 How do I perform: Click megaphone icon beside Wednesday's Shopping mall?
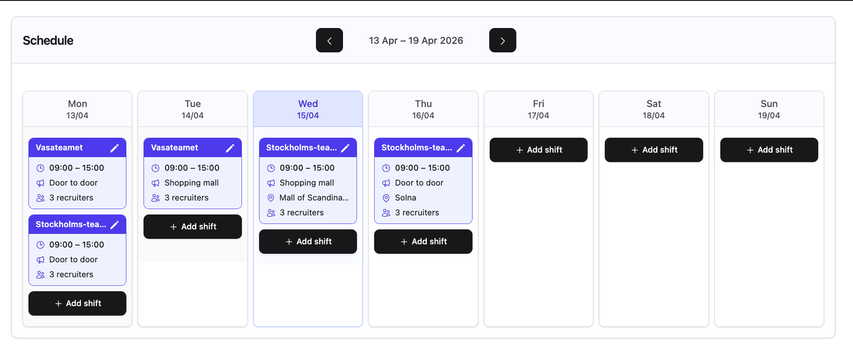pos(271,183)
